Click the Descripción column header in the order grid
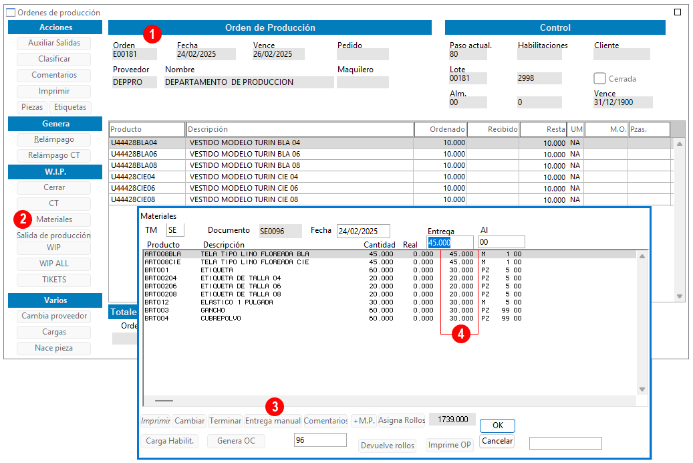Image resolution: width=693 pixels, height=463 pixels. point(300,129)
